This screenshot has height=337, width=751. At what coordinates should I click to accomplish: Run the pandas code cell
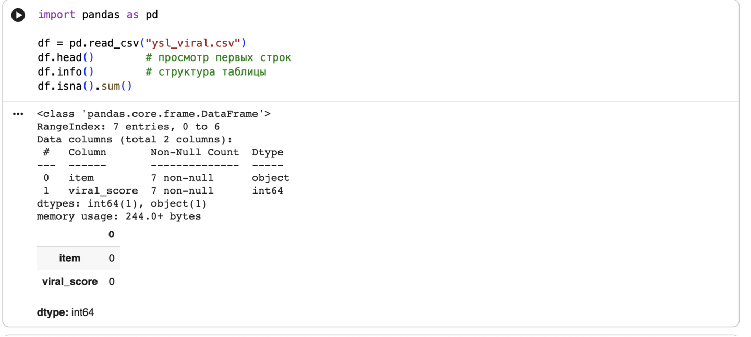click(18, 15)
